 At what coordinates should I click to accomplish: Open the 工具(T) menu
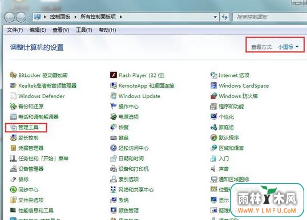pyautogui.click(x=84, y=30)
